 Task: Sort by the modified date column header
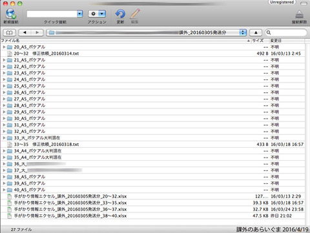[x=287, y=41]
